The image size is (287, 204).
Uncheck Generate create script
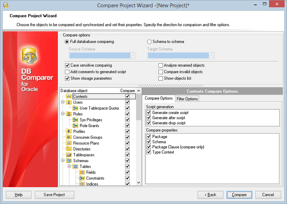pyautogui.click(x=149, y=112)
